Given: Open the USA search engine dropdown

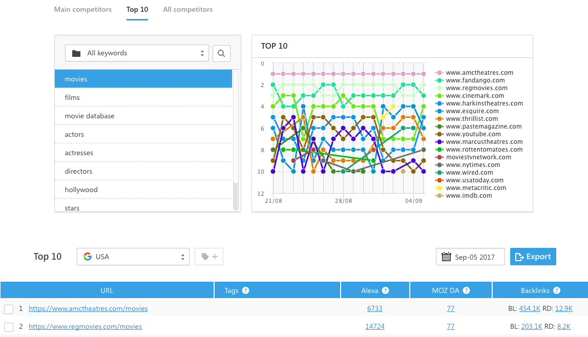Looking at the screenshot, I should pos(133,257).
